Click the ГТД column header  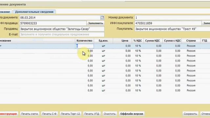[205, 41]
